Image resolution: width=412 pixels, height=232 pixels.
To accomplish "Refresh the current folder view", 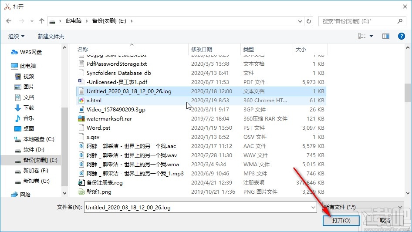I will [x=309, y=21].
